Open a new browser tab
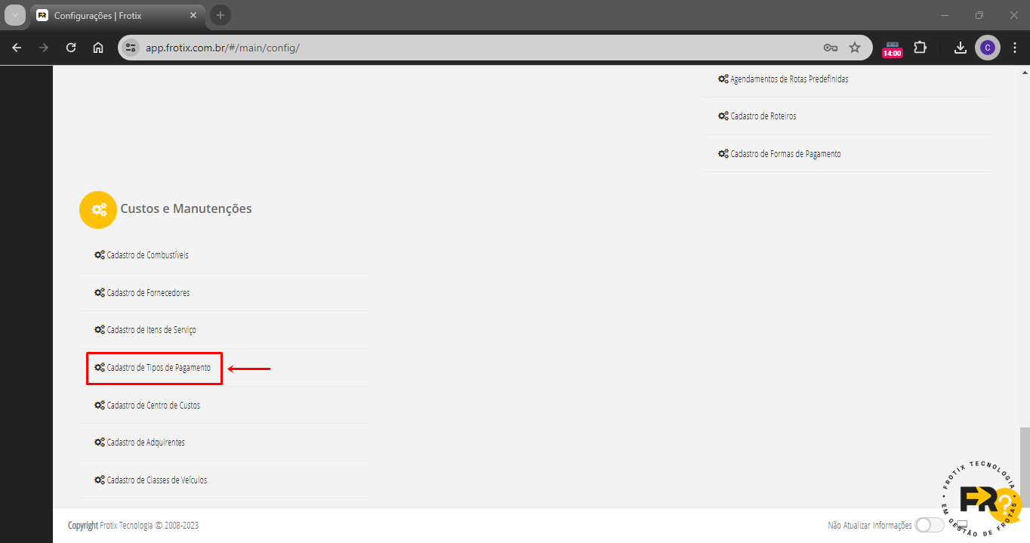 (x=220, y=15)
